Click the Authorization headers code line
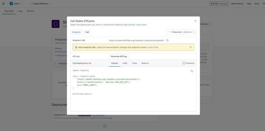 coord(104,82)
